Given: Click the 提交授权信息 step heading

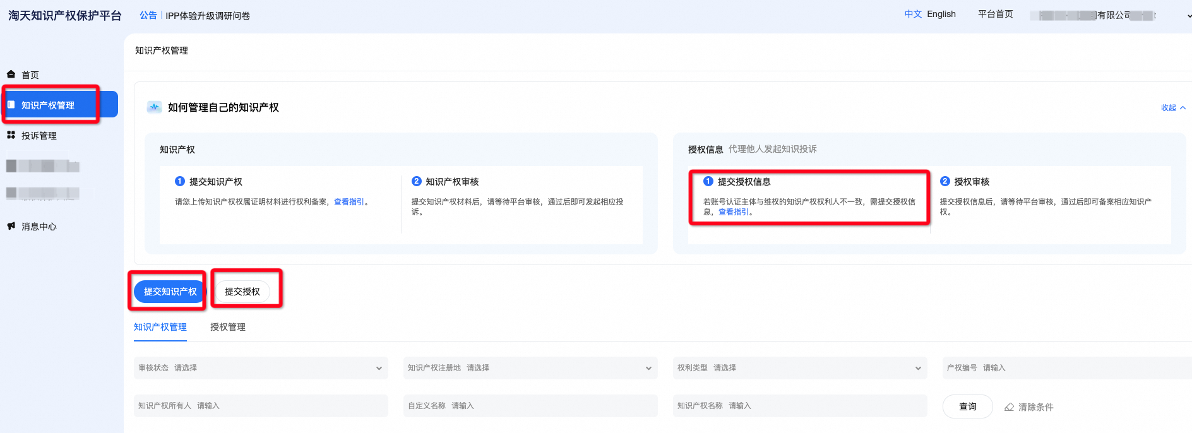Looking at the screenshot, I should coord(744,182).
